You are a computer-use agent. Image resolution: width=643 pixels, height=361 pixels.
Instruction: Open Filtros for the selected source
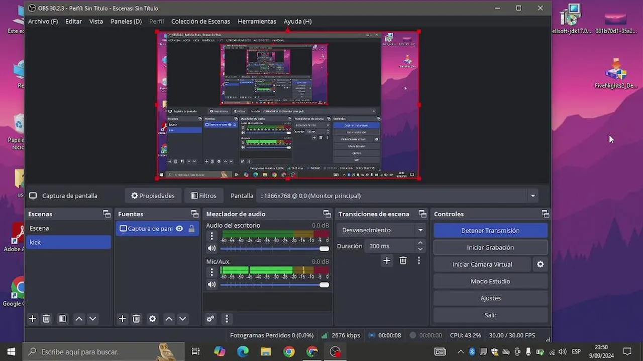click(x=203, y=196)
